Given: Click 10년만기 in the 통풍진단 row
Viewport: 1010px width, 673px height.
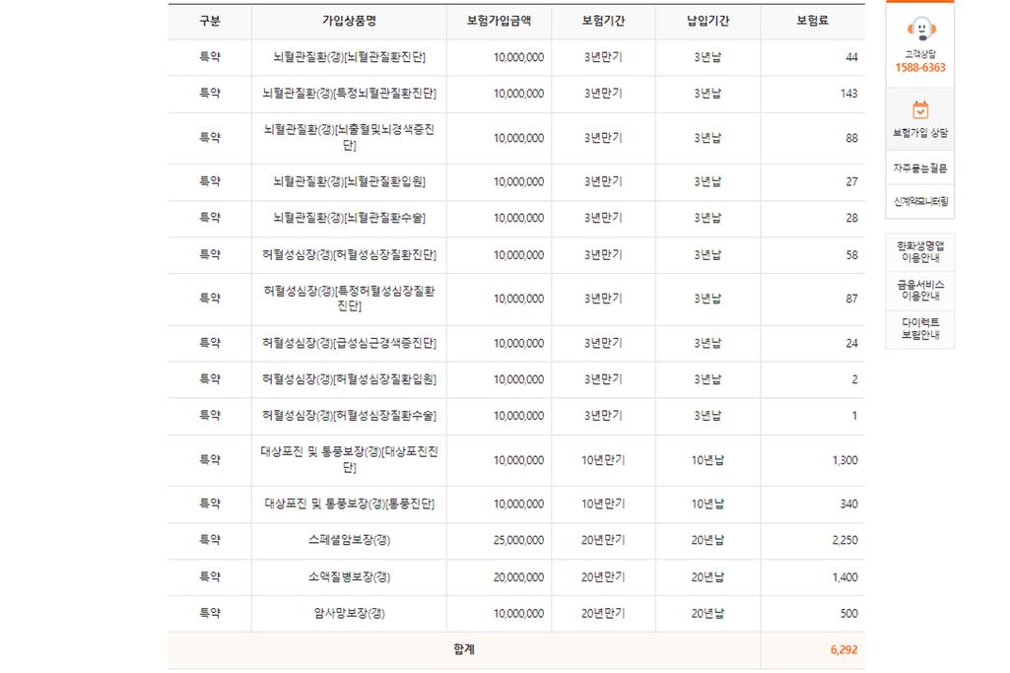Looking at the screenshot, I should (604, 504).
